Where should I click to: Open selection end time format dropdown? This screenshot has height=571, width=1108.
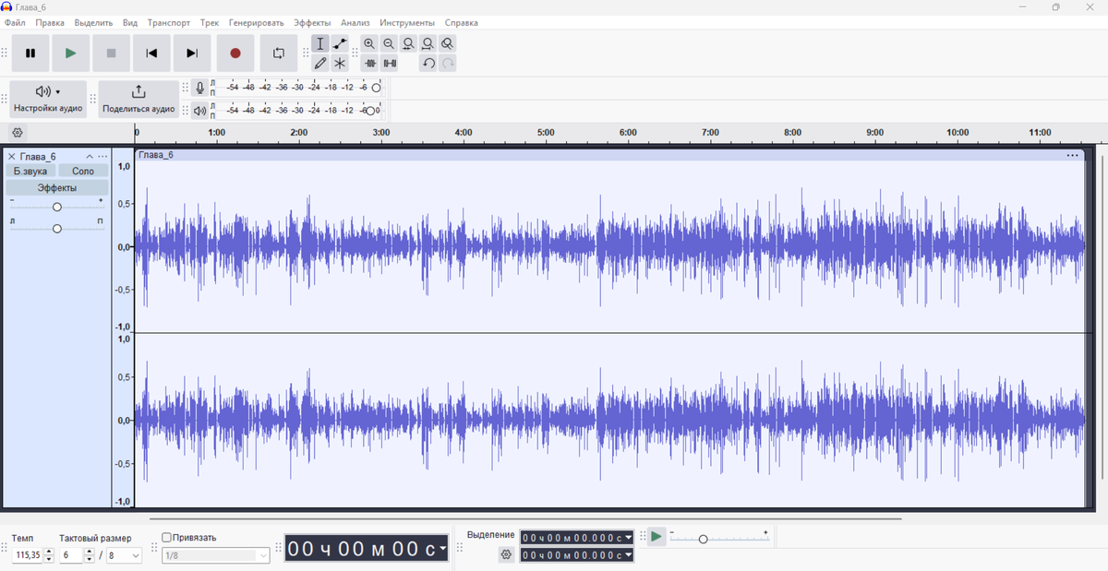coord(629,555)
